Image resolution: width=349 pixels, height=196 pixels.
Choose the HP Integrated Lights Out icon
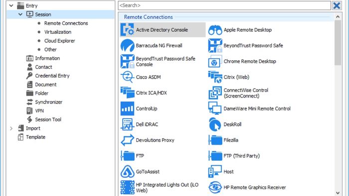tap(127, 188)
